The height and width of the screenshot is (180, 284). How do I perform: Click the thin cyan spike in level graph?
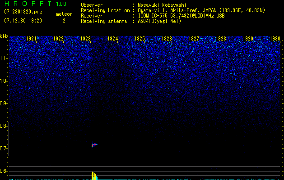coord(81,177)
